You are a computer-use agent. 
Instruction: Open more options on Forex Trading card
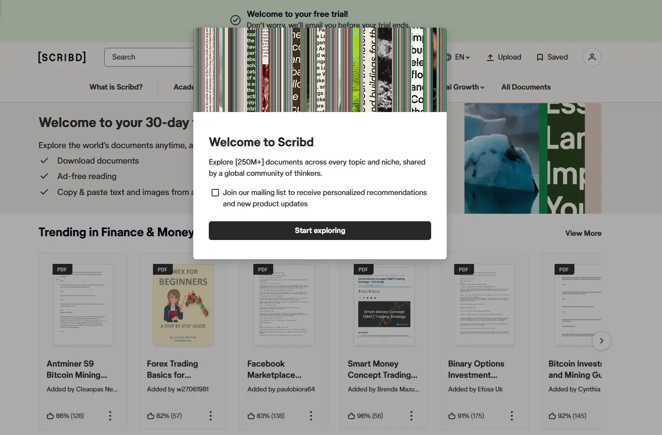tap(211, 416)
